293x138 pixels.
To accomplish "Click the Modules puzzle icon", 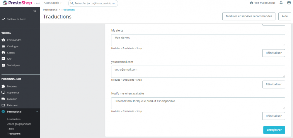I will (3, 86).
